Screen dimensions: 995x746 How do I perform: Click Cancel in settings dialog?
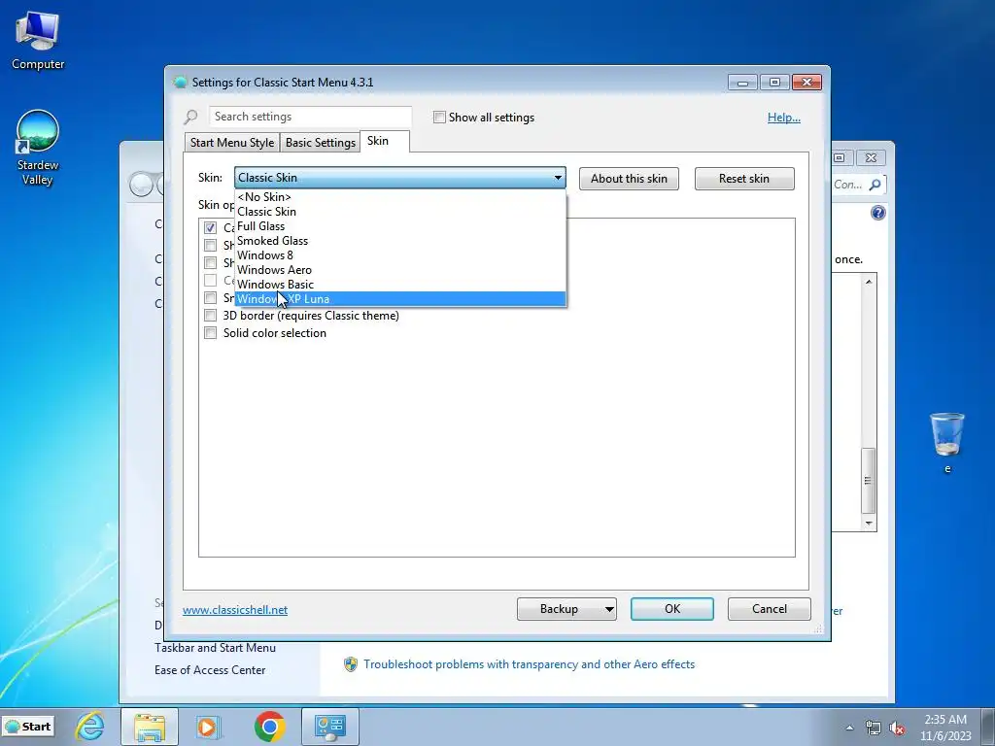(x=770, y=609)
